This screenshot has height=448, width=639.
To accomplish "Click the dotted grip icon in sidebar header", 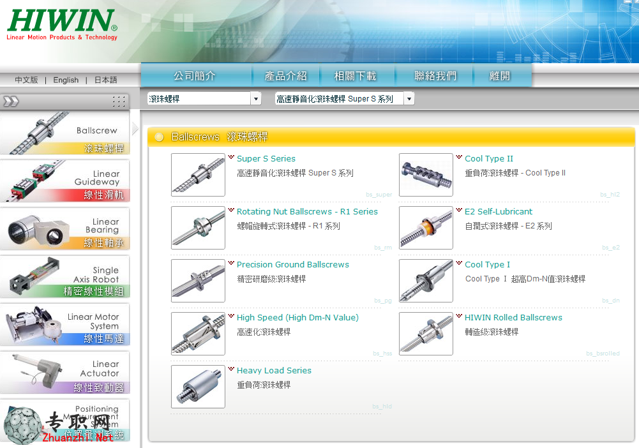I will point(119,101).
